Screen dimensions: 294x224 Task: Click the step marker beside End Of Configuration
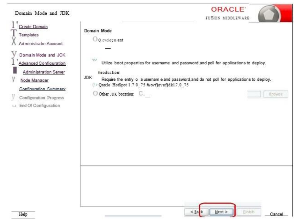[x=14, y=106]
